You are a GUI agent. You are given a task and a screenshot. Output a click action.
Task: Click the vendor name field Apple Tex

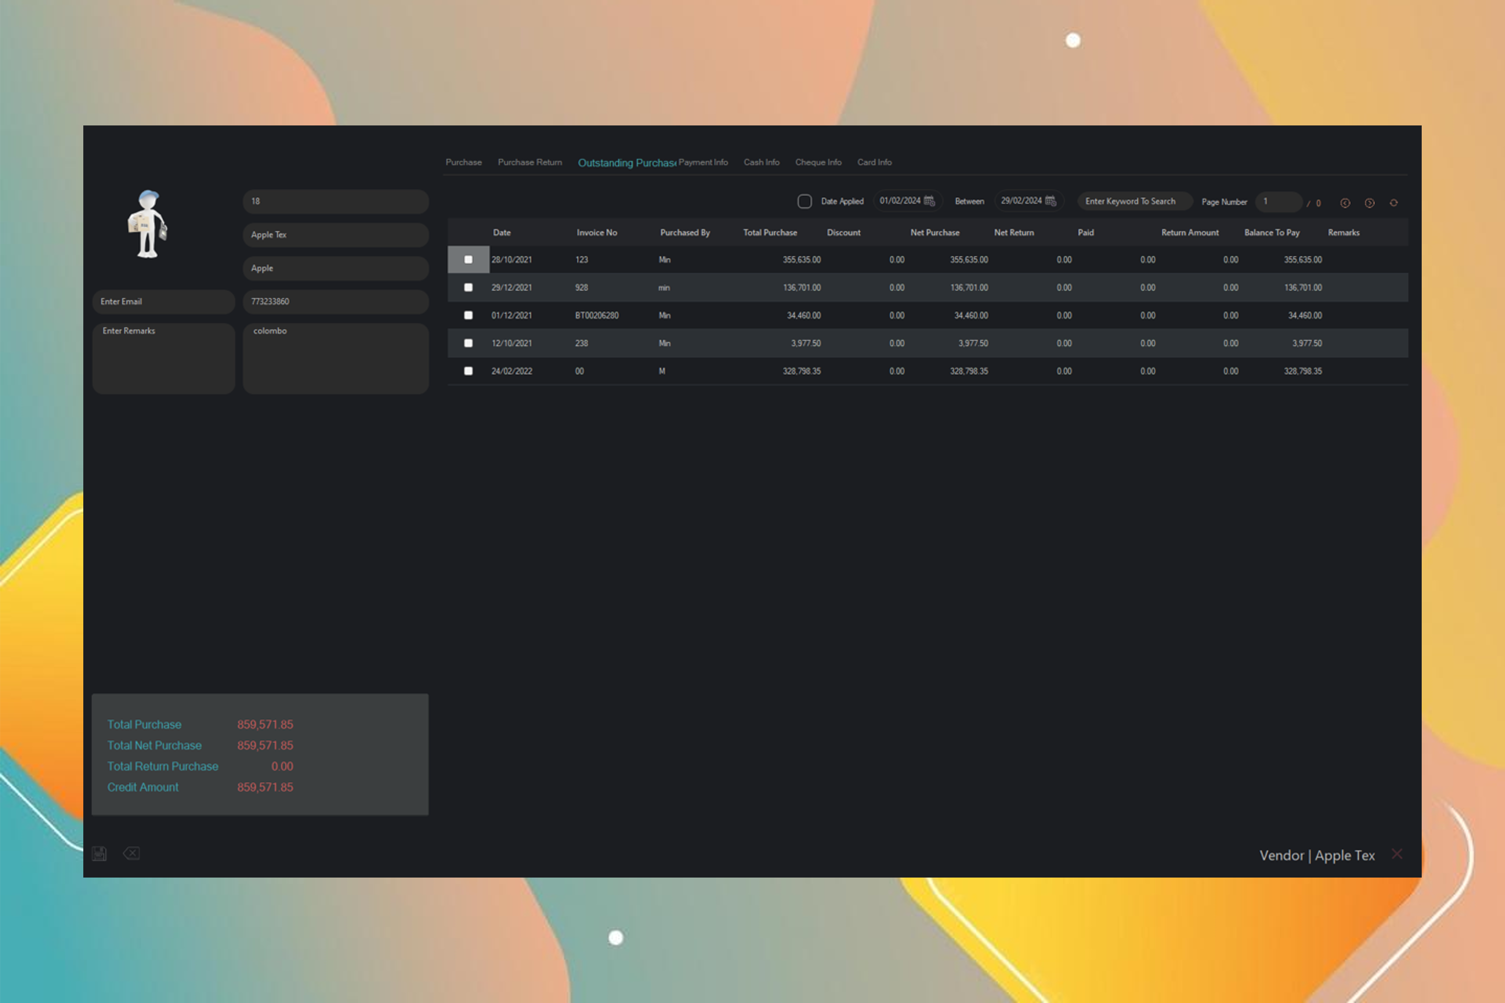click(x=336, y=235)
